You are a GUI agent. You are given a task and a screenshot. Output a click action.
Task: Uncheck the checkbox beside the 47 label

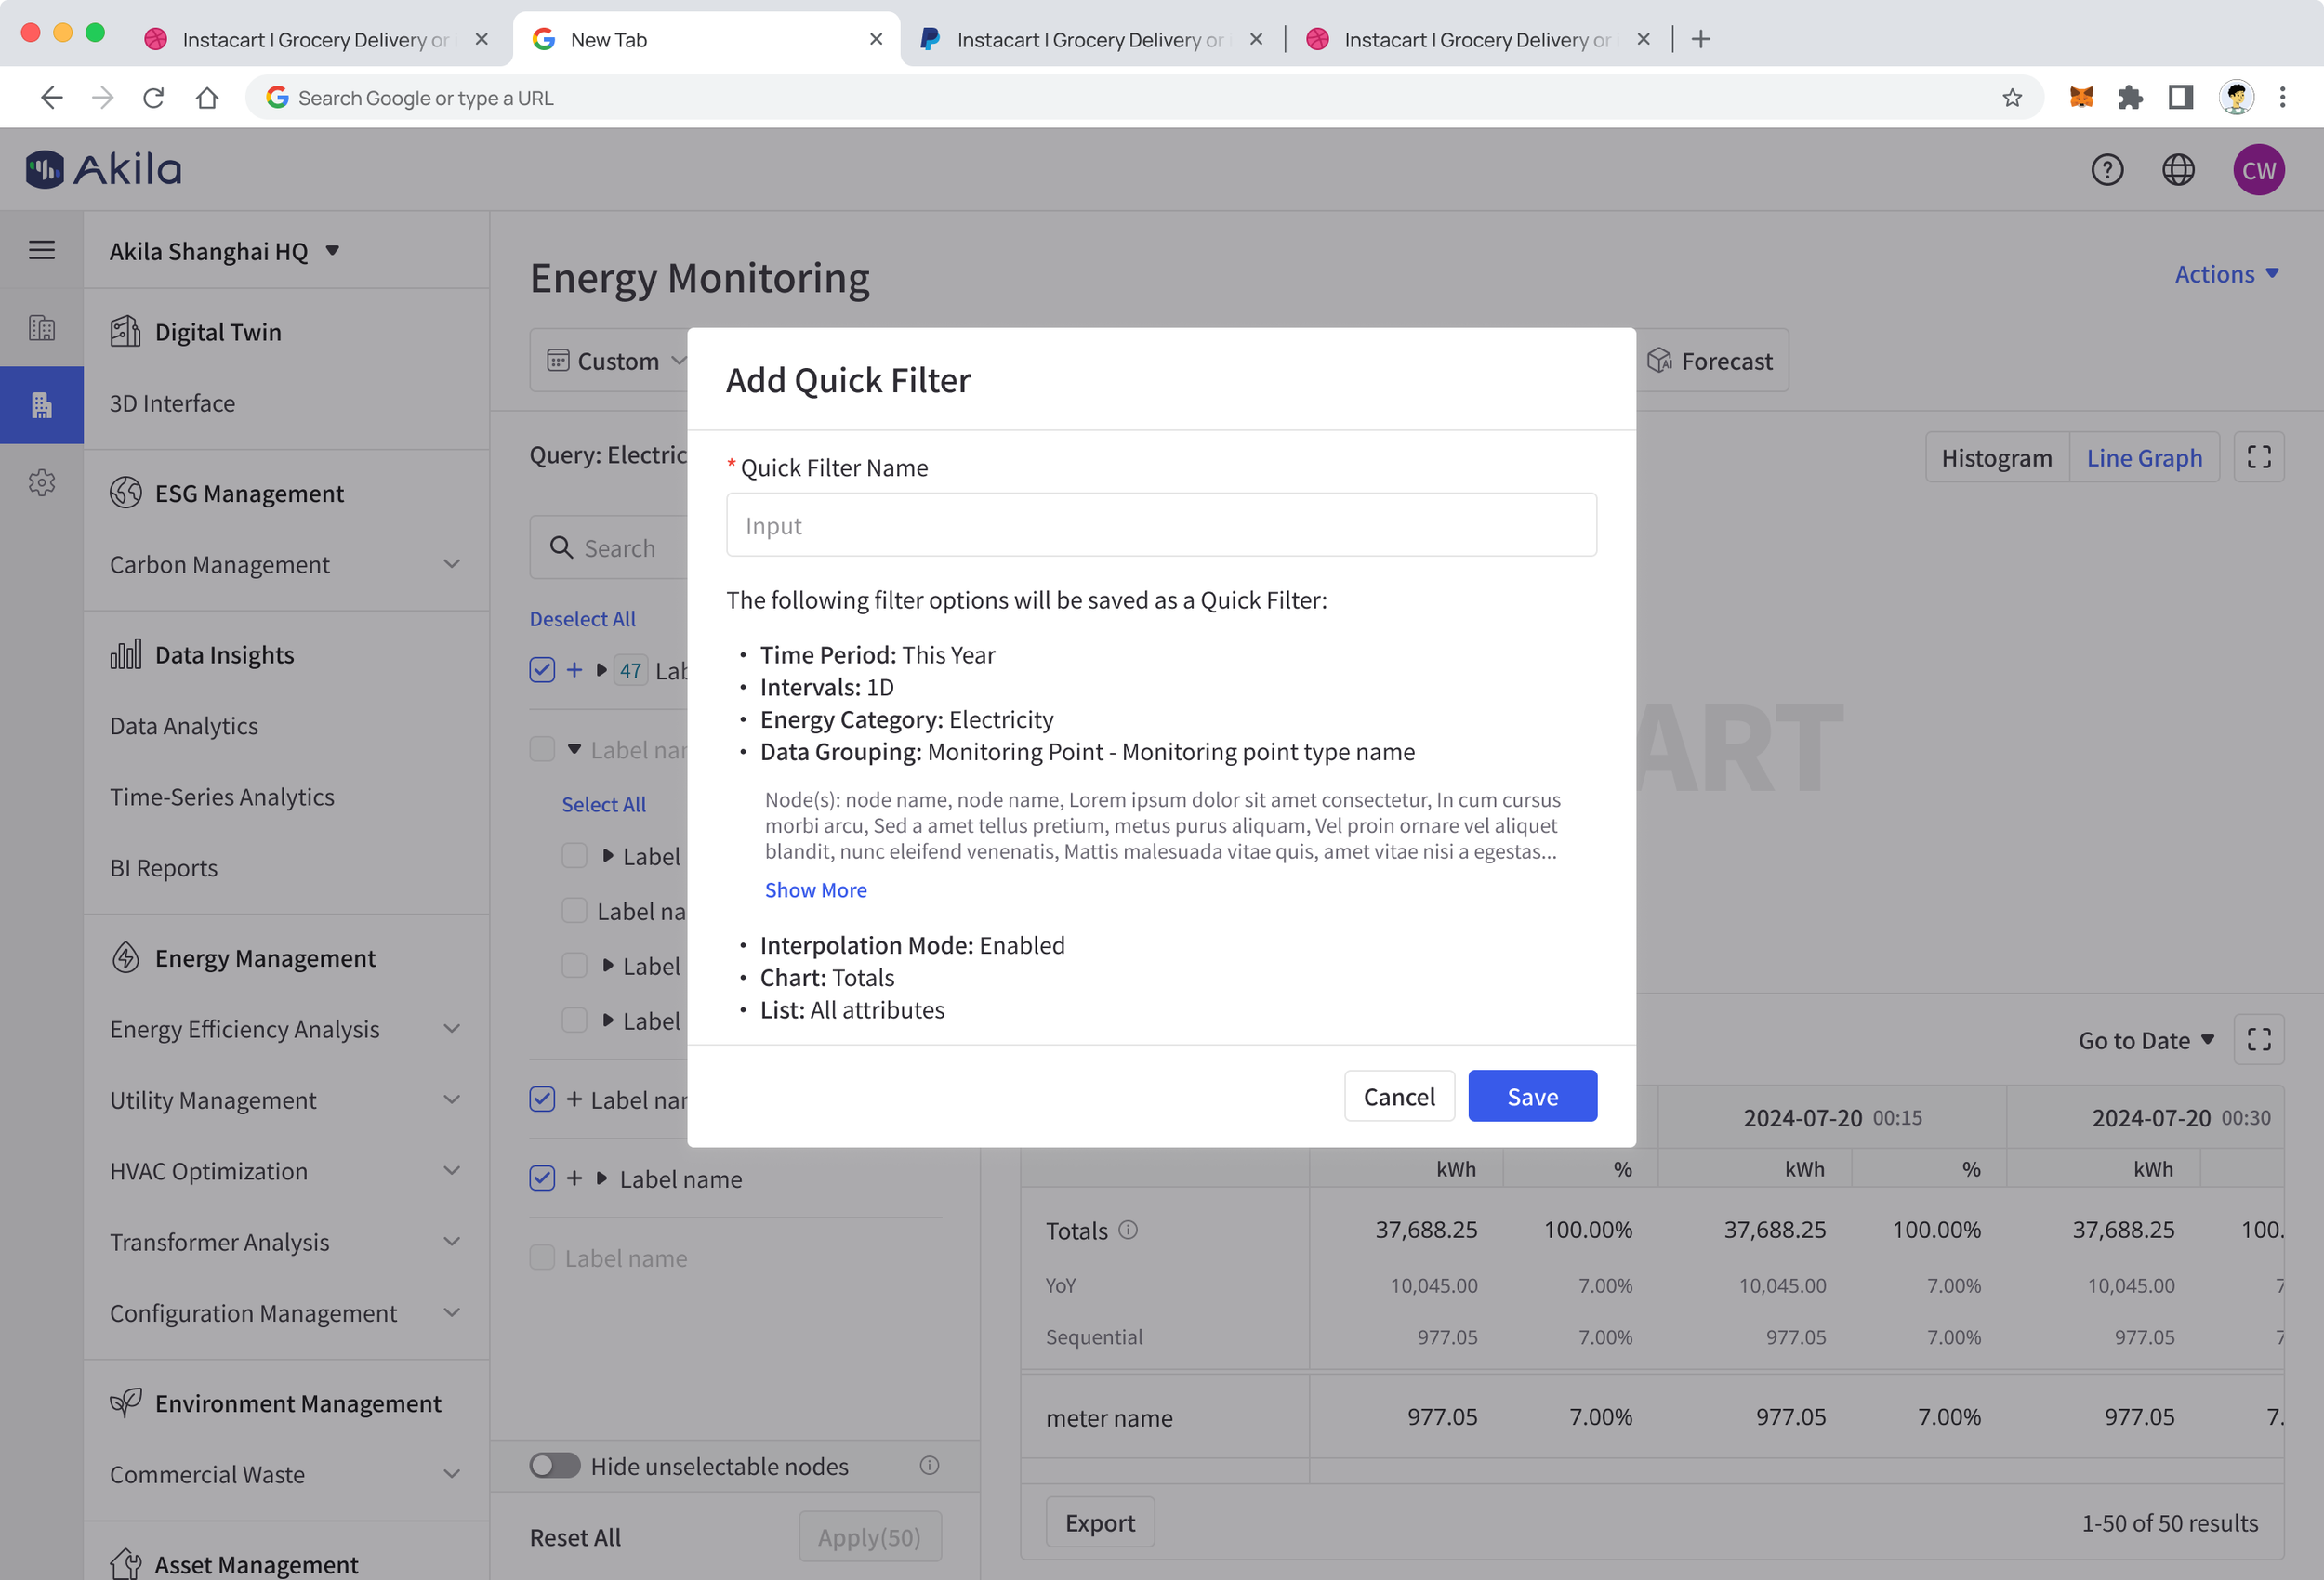coord(542,670)
